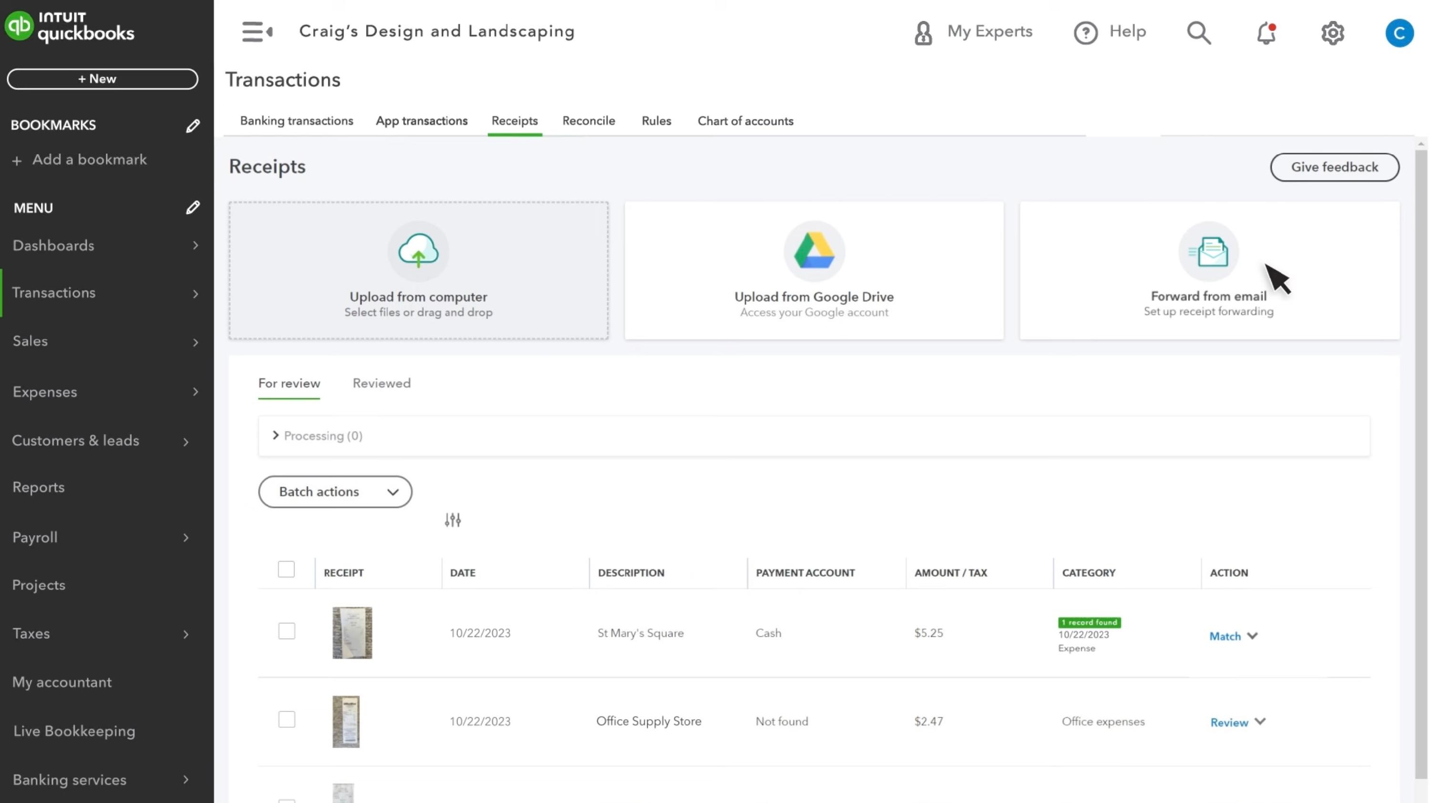
Task: Click the Forward from email envelope icon
Action: coord(1208,251)
